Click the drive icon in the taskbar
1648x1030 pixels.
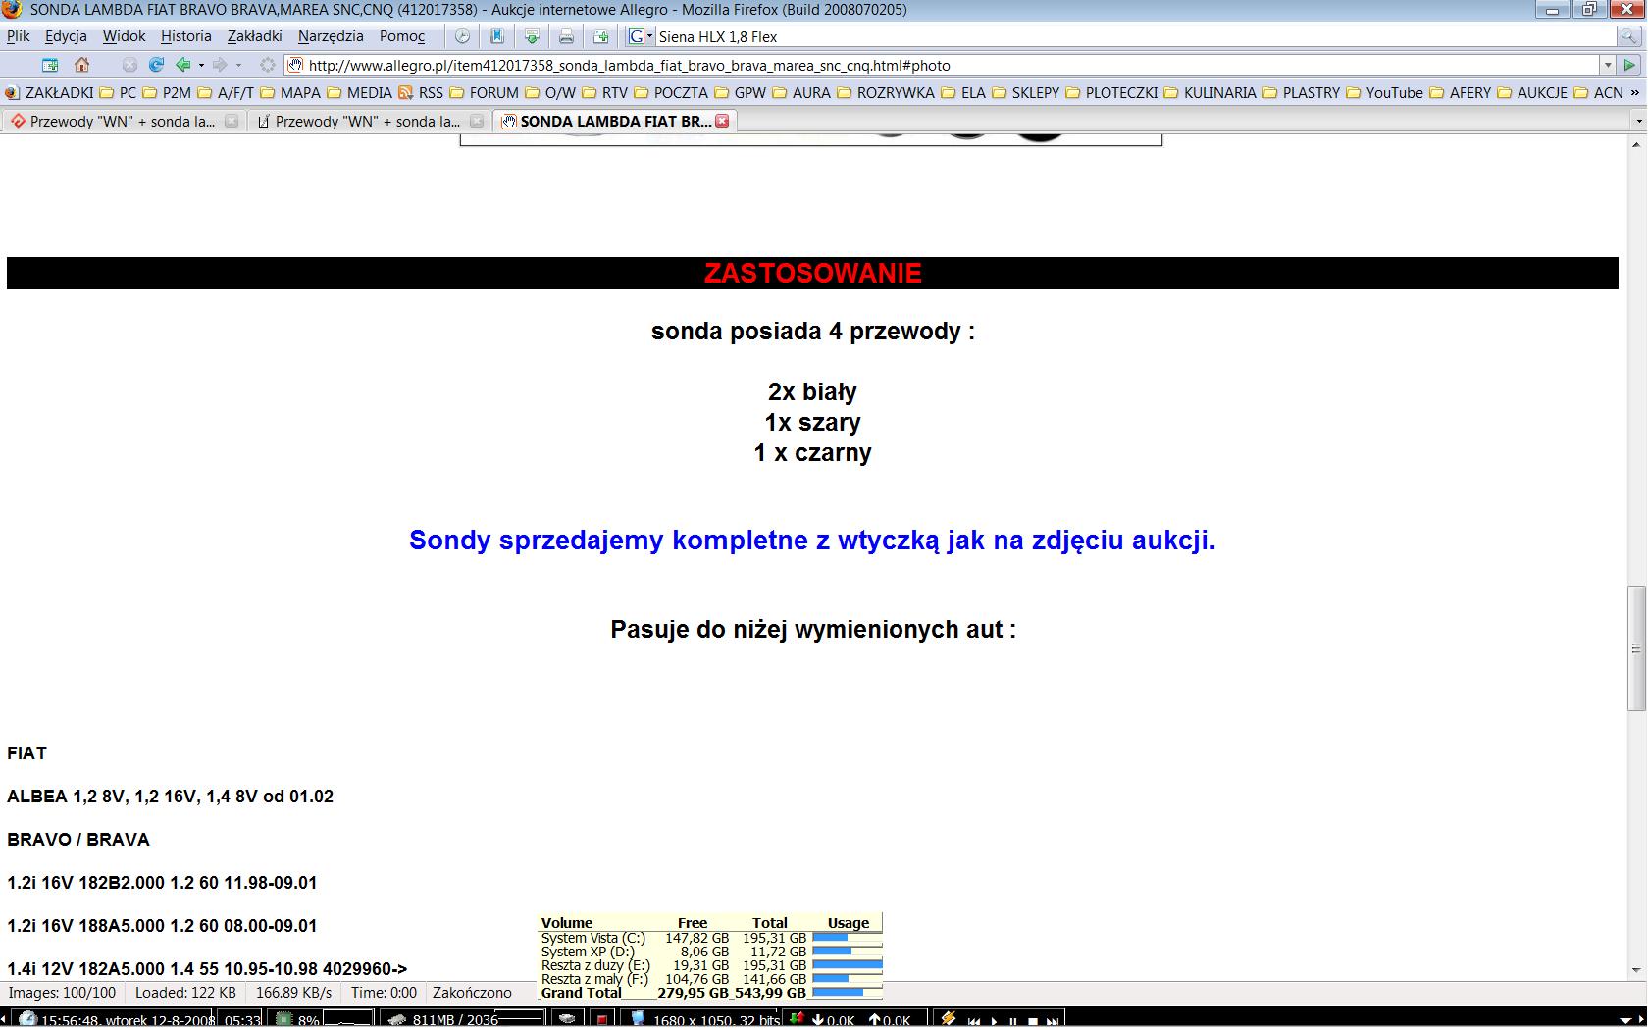click(568, 1020)
